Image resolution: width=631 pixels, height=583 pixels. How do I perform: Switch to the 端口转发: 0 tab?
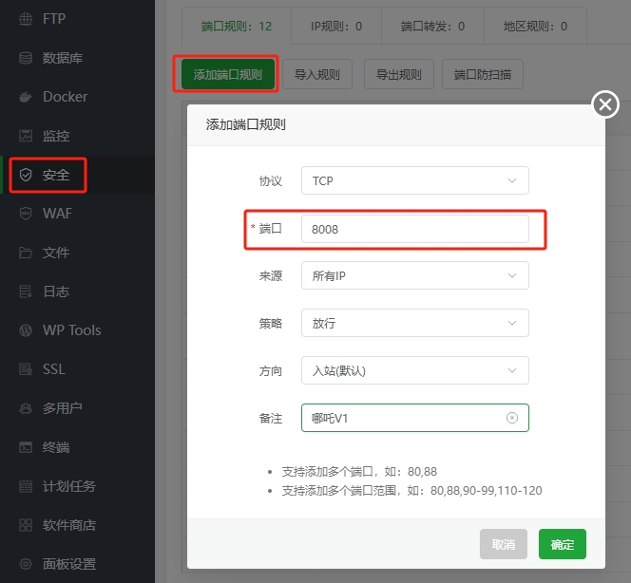point(432,27)
